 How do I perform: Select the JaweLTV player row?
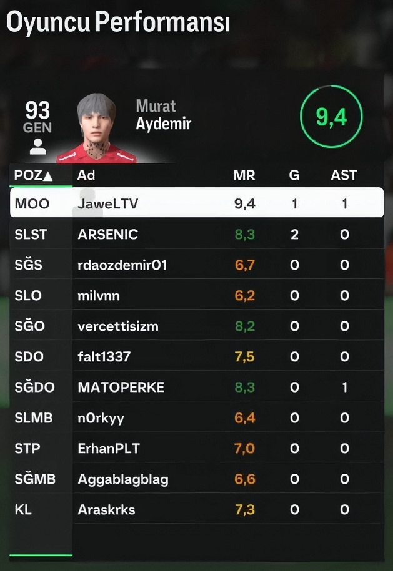[x=197, y=203]
